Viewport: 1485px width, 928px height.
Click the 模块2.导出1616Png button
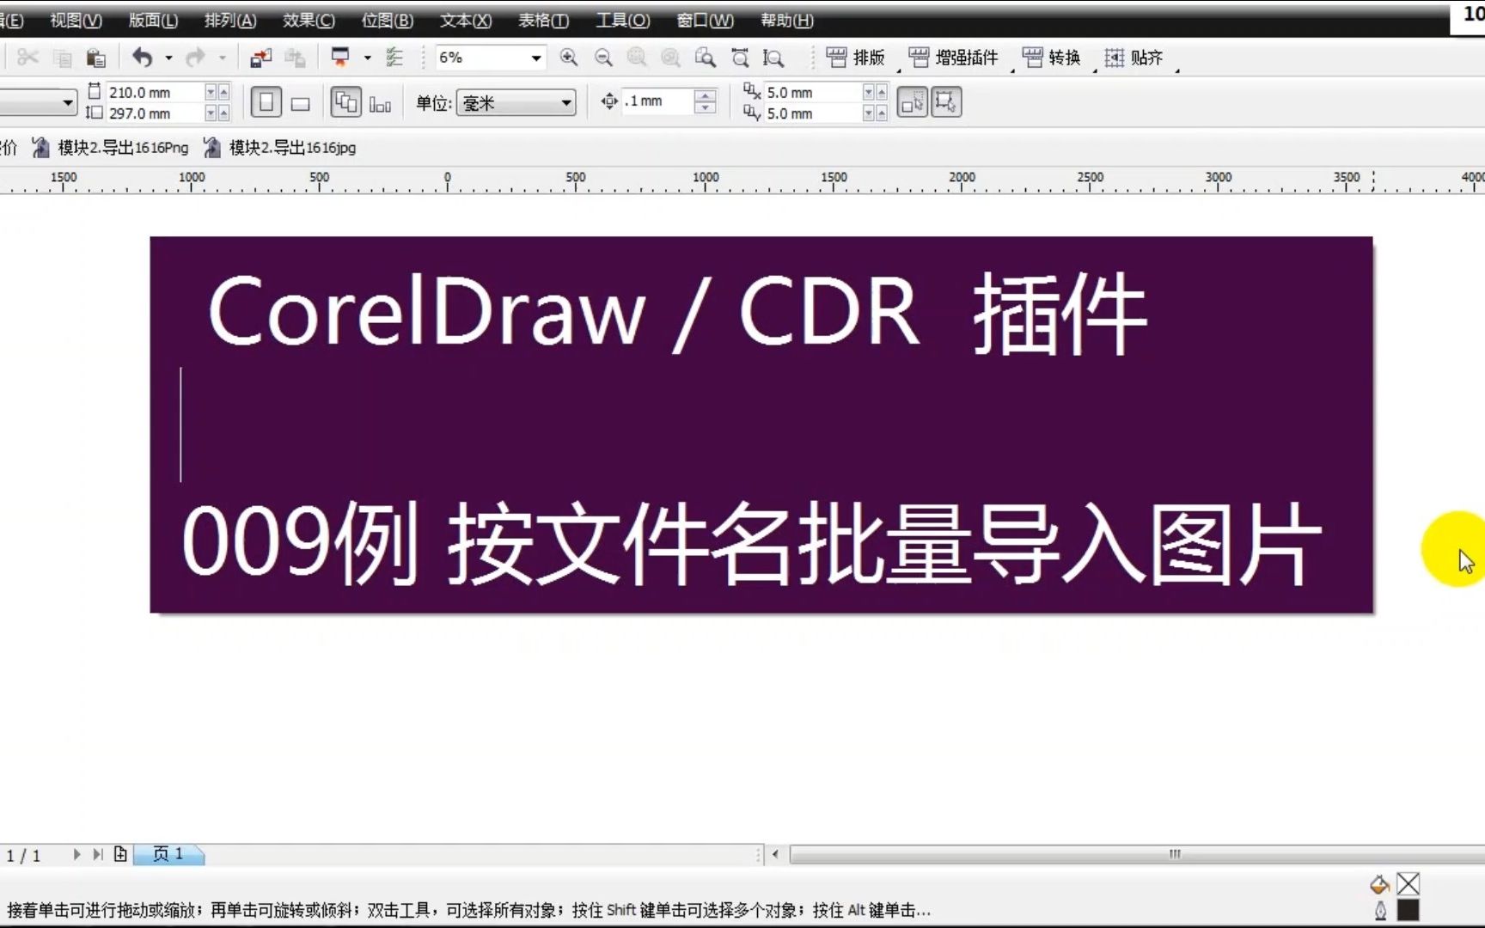pyautogui.click(x=112, y=147)
